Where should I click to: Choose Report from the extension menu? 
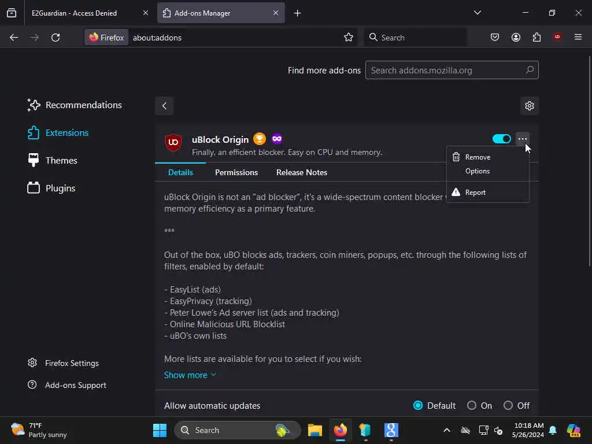tap(487, 192)
